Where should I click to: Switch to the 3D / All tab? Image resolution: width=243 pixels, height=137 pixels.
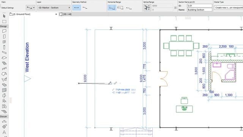[66, 14]
